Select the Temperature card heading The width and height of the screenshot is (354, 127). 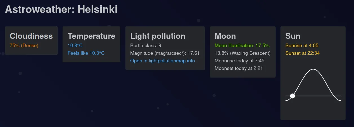[x=91, y=36]
